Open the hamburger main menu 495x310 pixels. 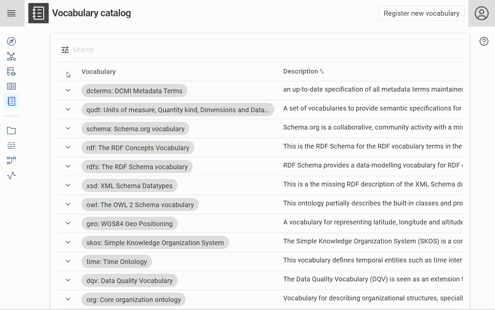coord(11,13)
